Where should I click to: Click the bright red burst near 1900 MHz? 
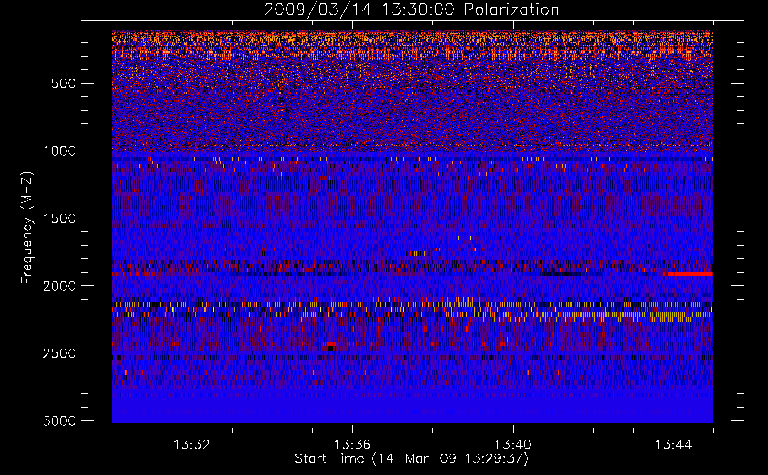pyautogui.click(x=690, y=274)
